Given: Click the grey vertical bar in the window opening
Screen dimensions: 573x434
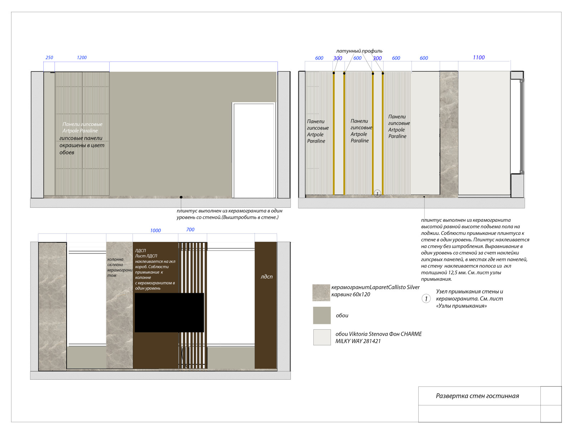Looking at the screenshot, I should [522, 127].
